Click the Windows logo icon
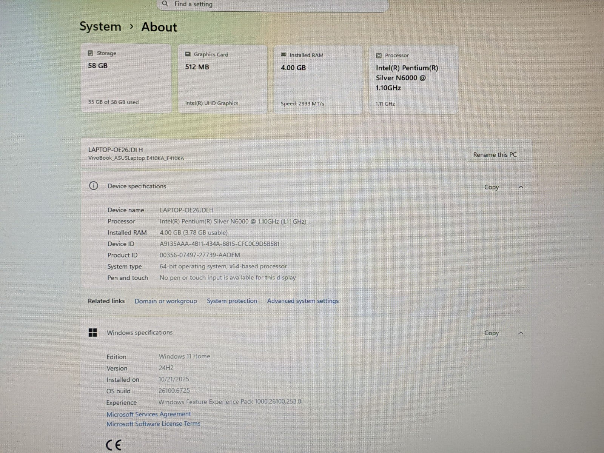 [x=93, y=333]
